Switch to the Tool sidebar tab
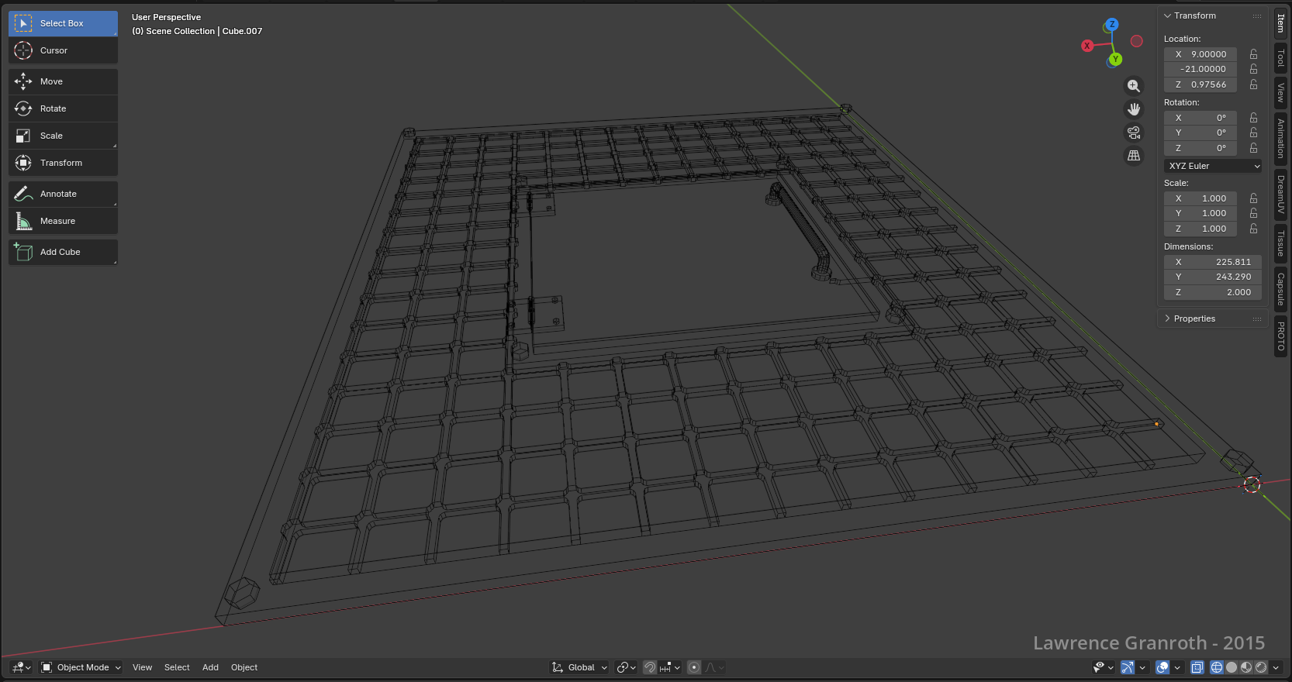 [x=1281, y=58]
